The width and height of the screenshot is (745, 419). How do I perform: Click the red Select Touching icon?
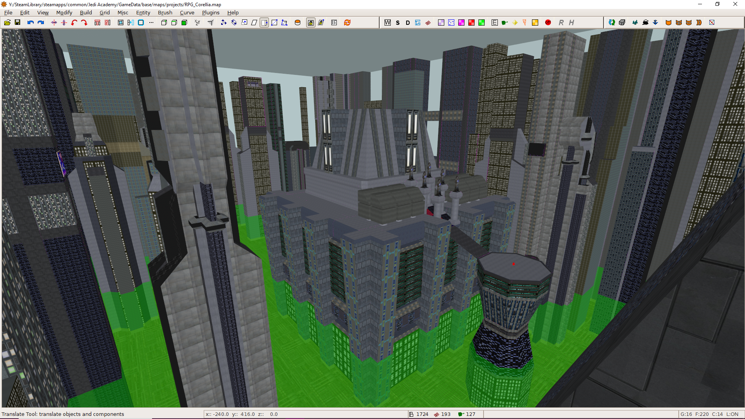pyautogui.click(x=97, y=23)
